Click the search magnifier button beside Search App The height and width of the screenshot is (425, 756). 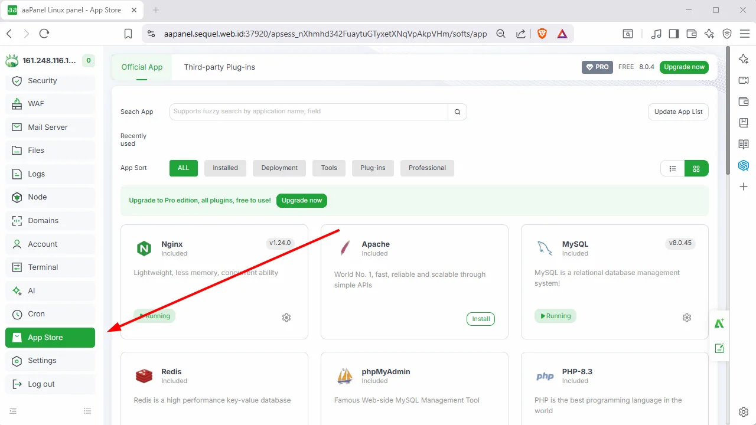coord(457,112)
